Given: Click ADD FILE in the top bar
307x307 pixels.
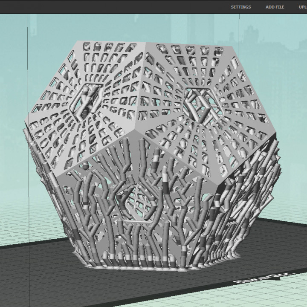Looking at the screenshot, I should pos(275,7).
